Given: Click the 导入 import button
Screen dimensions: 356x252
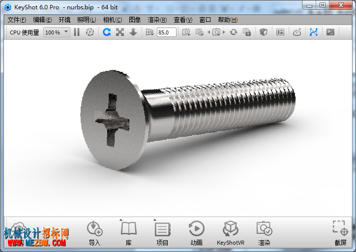Looking at the screenshot, I should [x=95, y=233].
